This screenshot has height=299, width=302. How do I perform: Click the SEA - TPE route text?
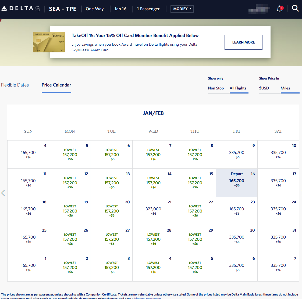(x=63, y=9)
